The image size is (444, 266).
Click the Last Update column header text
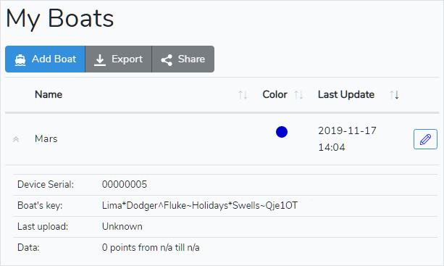click(x=346, y=94)
